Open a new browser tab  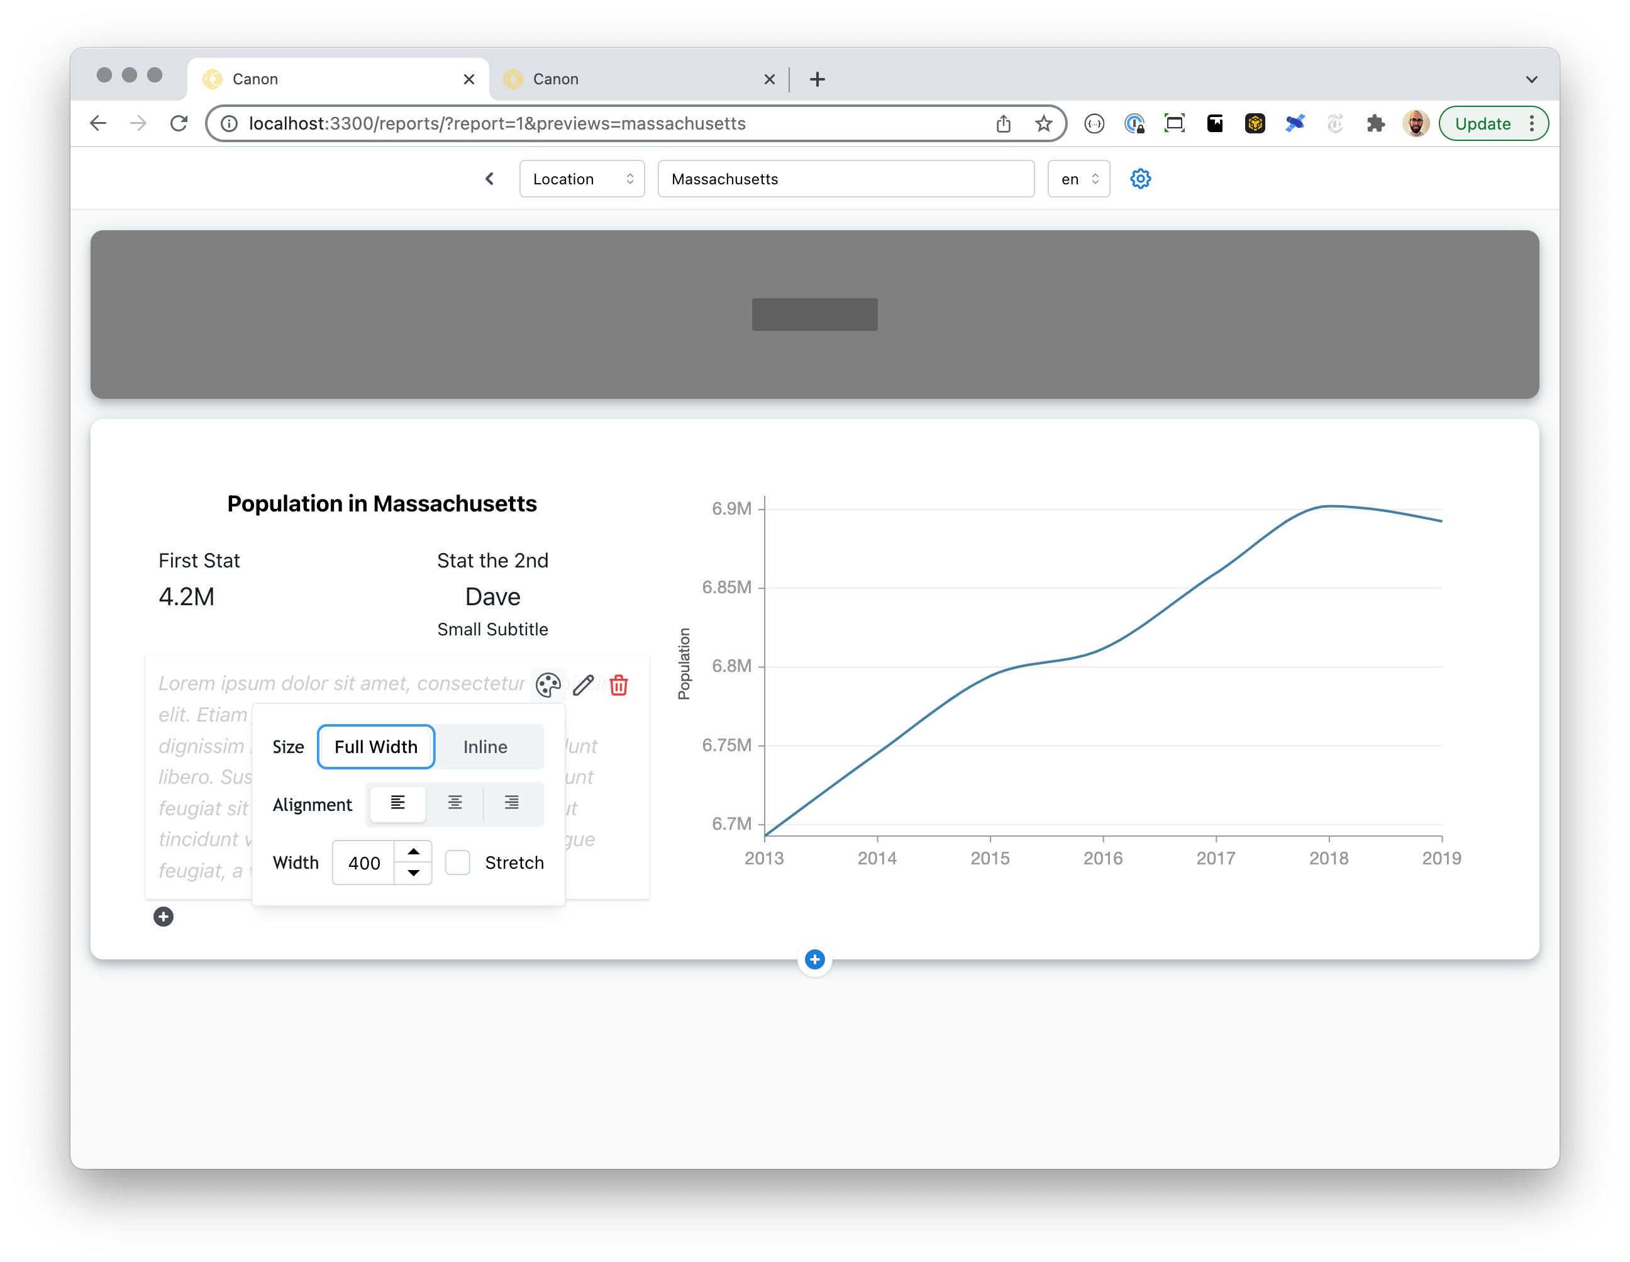tap(818, 79)
